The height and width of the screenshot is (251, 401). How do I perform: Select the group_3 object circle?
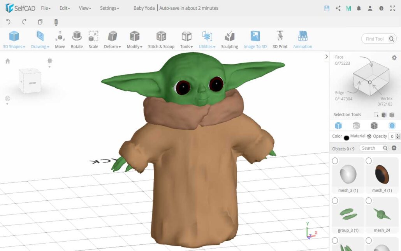coord(335,201)
